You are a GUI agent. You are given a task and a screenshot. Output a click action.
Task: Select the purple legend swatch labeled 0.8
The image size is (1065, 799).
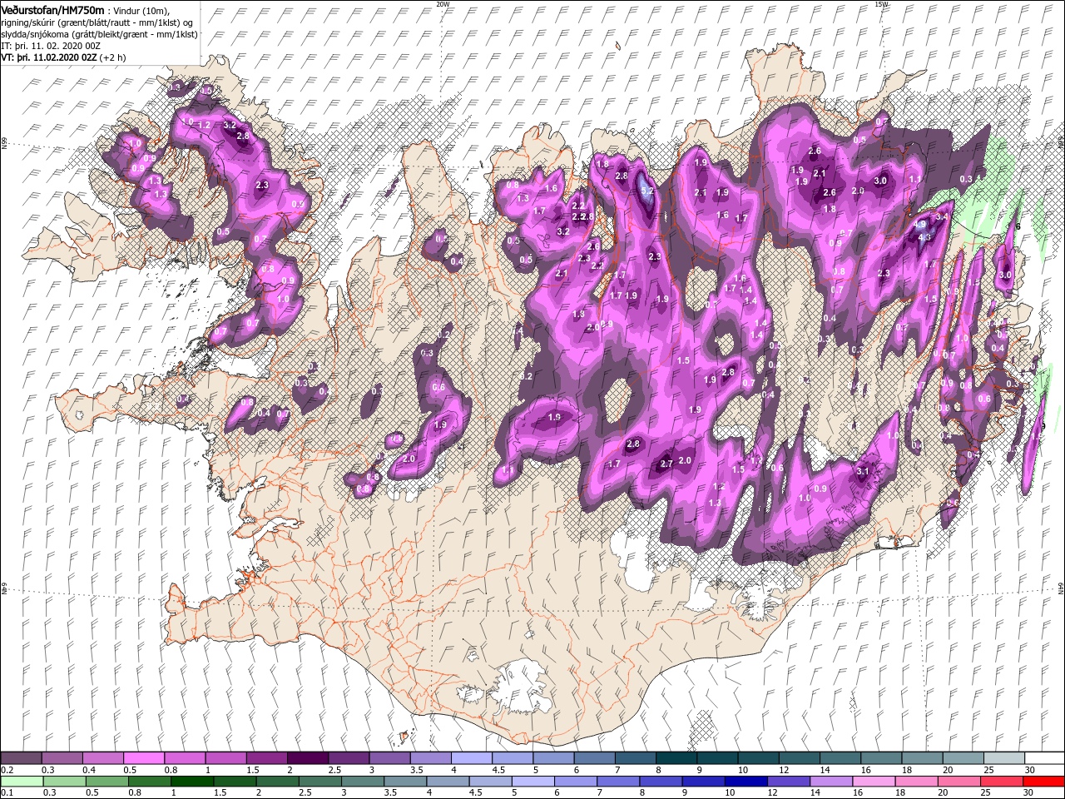pos(184,758)
